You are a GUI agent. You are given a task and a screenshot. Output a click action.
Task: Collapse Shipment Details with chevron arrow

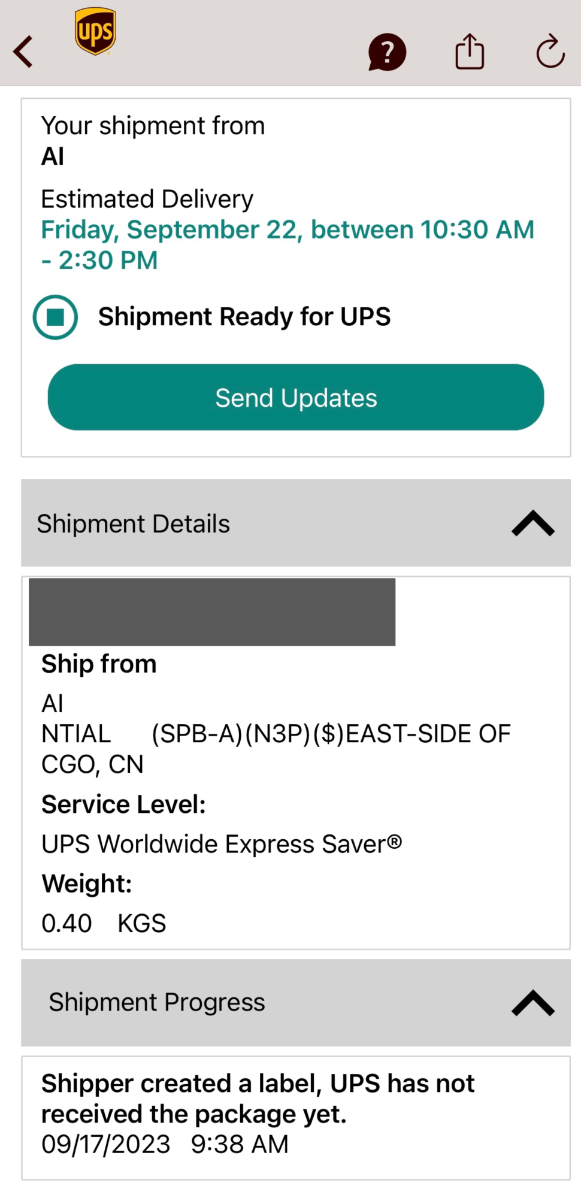(x=532, y=524)
